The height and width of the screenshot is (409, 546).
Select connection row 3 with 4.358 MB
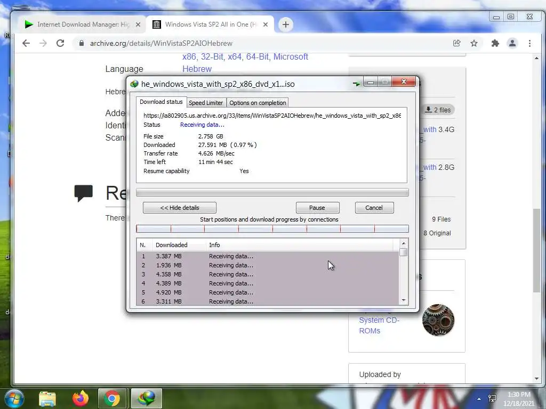pyautogui.click(x=268, y=274)
